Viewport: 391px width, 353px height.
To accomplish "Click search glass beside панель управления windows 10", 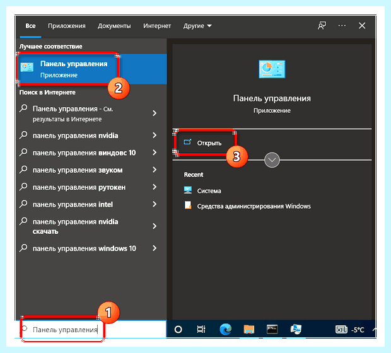I will click(x=23, y=248).
